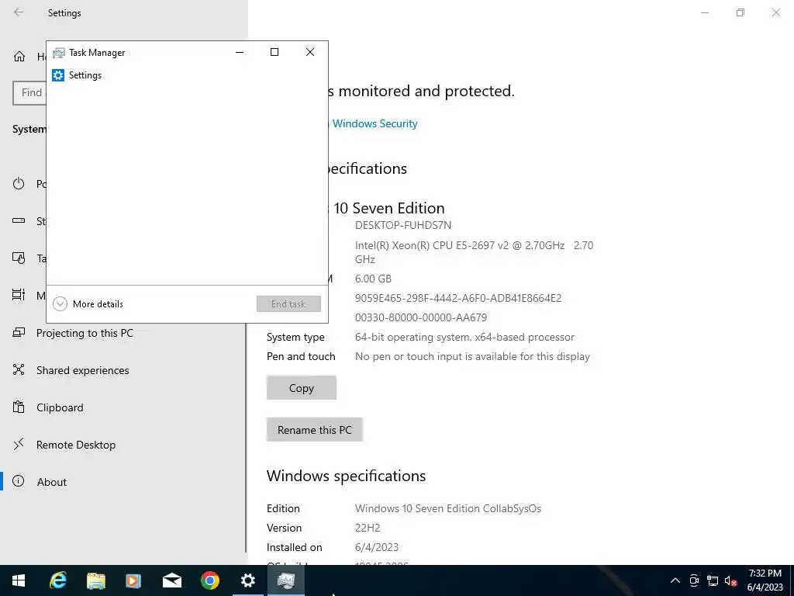Close the Task Manager window
This screenshot has width=794, height=596.
point(310,52)
